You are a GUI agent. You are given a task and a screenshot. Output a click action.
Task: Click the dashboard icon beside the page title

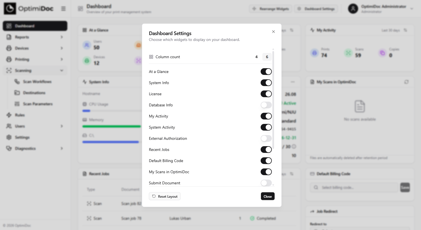point(80,9)
